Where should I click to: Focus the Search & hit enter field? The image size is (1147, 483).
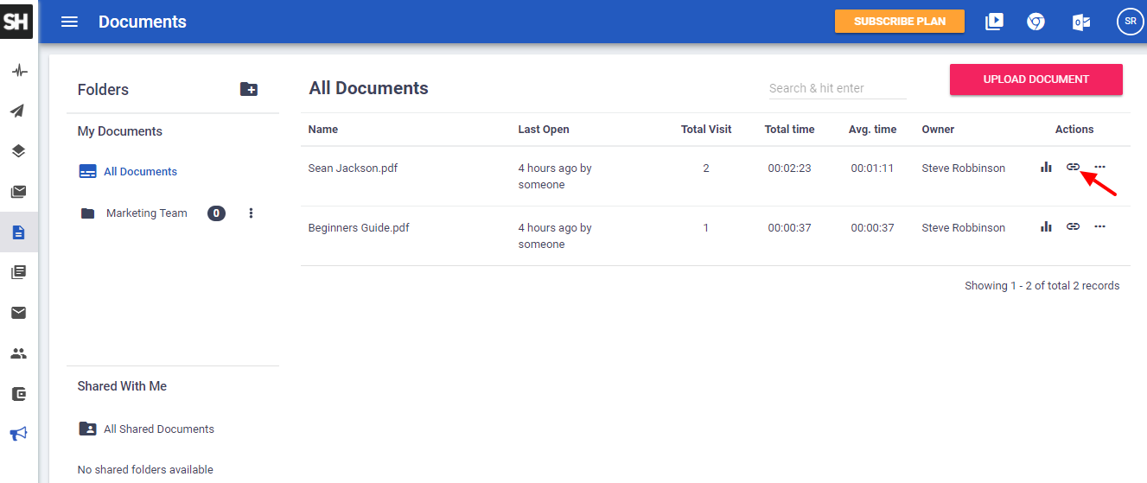point(837,88)
